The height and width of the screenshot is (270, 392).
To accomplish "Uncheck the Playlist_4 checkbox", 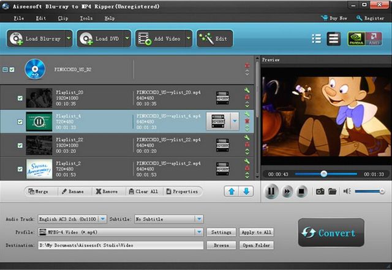I will pyautogui.click(x=20, y=122).
